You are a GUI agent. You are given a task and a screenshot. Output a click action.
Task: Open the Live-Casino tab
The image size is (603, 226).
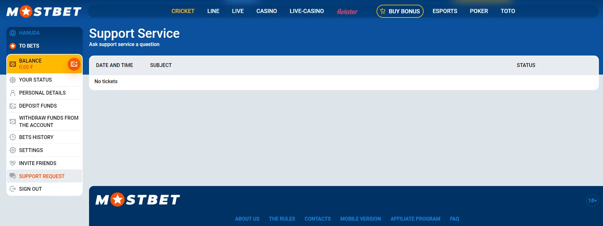pyautogui.click(x=307, y=11)
